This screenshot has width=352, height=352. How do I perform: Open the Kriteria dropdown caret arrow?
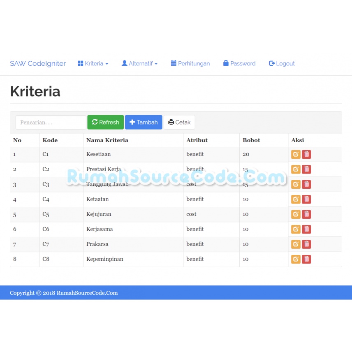107,63
